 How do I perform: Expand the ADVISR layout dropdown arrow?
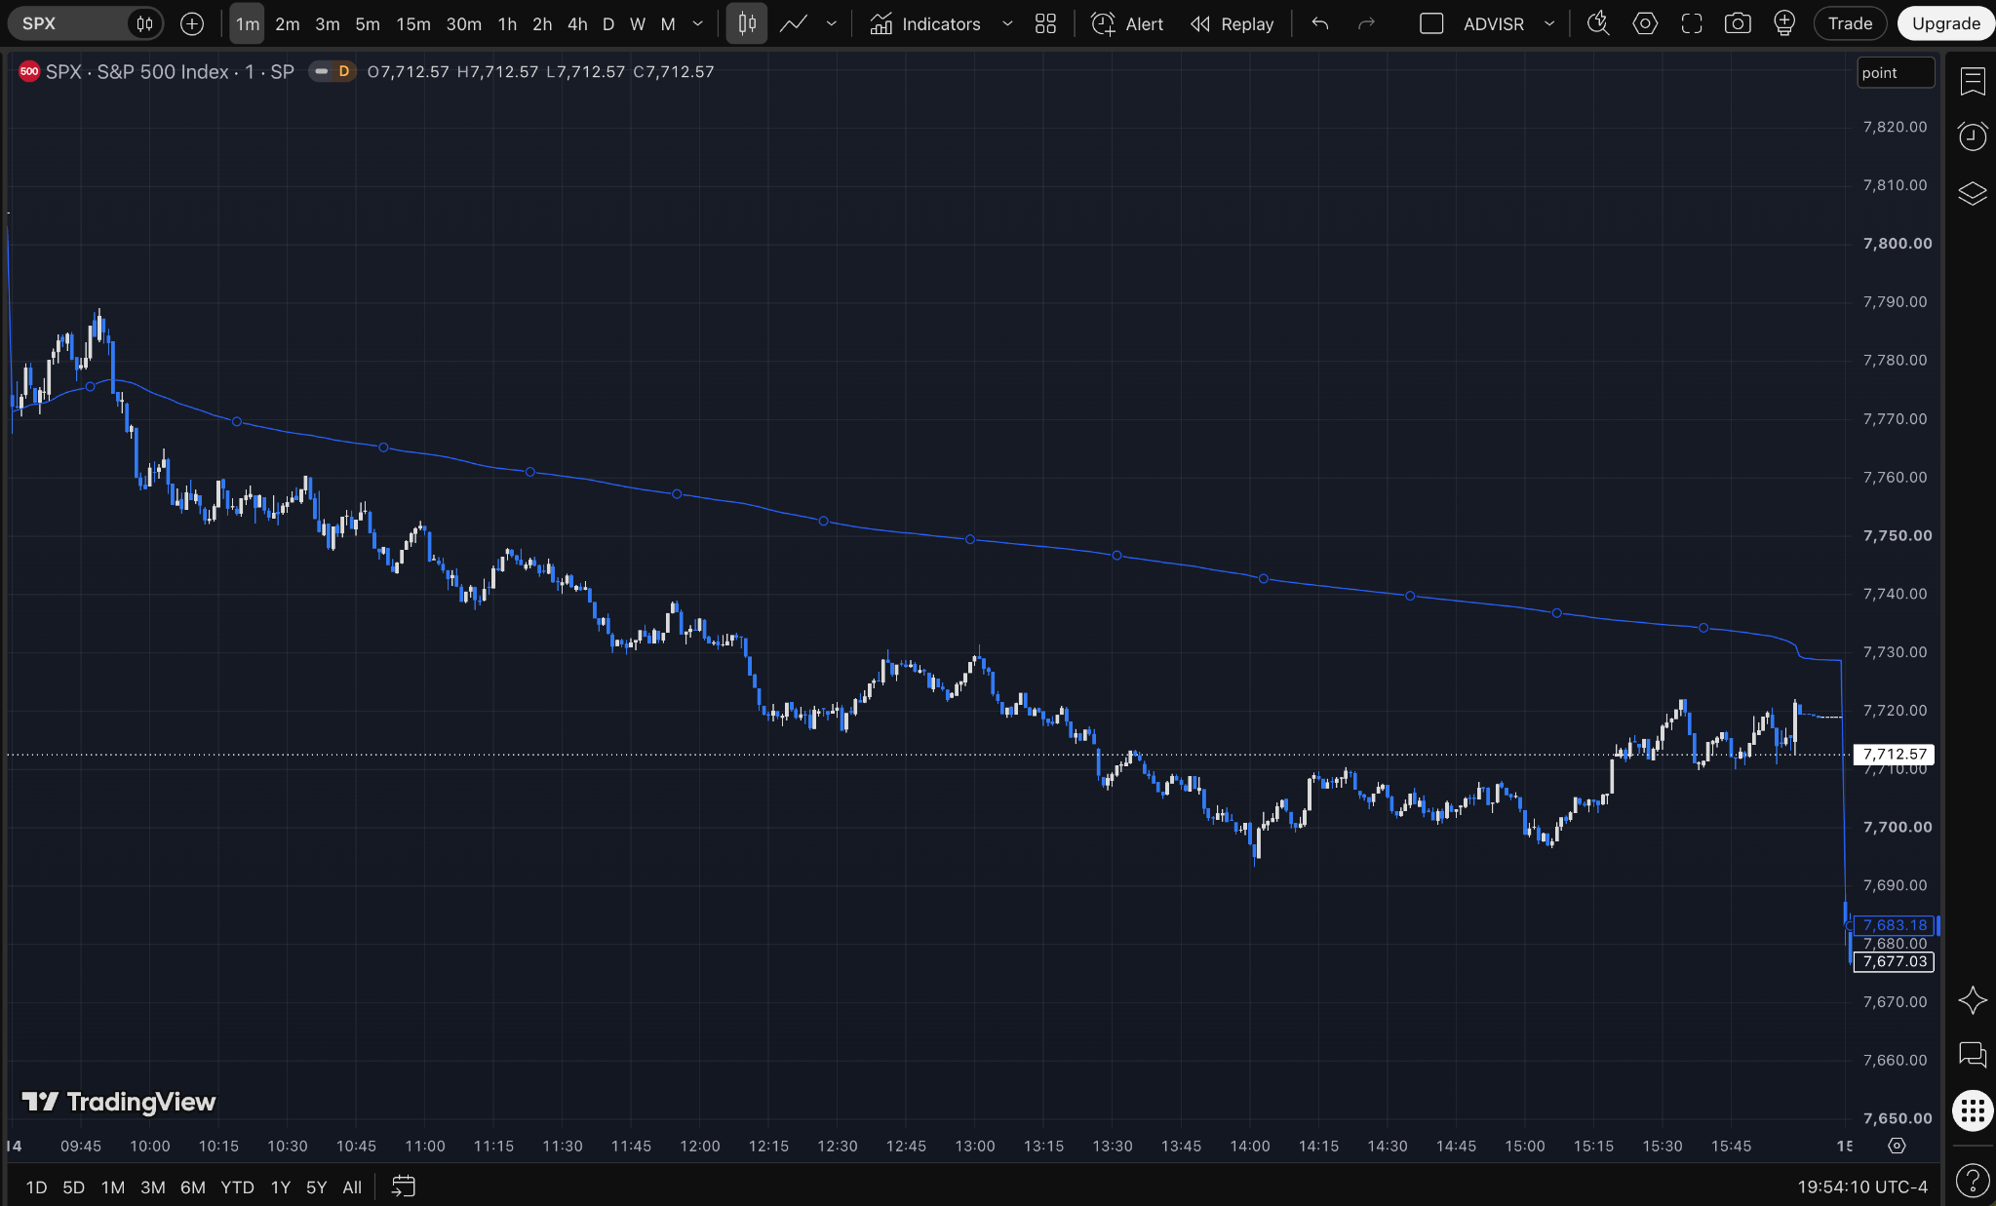[1549, 23]
